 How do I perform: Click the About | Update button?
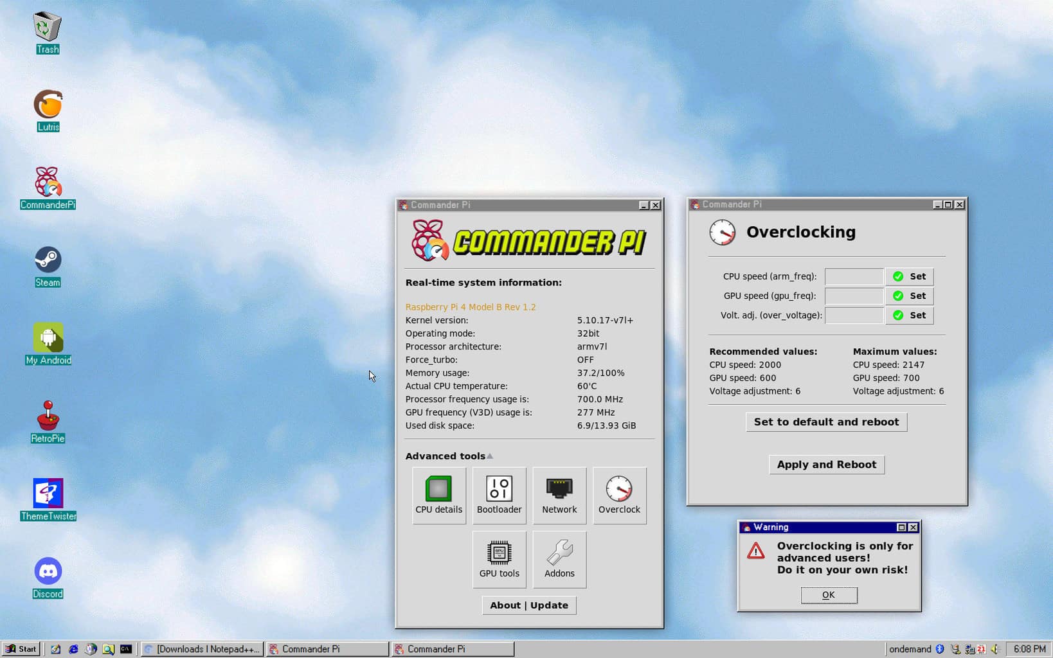click(529, 605)
